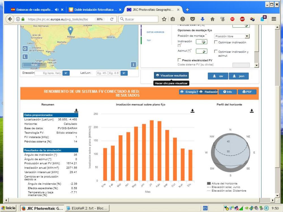Click the map location pin near Málaga

(x=70, y=30)
